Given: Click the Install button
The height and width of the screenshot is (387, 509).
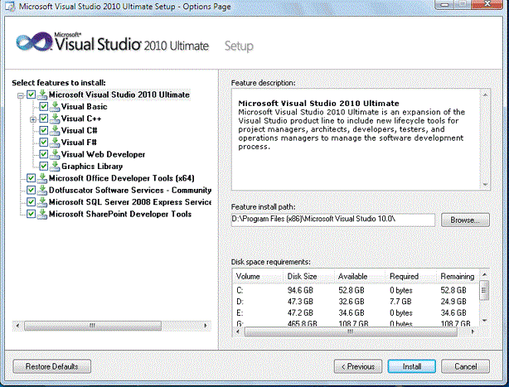Looking at the screenshot, I should click(x=412, y=366).
